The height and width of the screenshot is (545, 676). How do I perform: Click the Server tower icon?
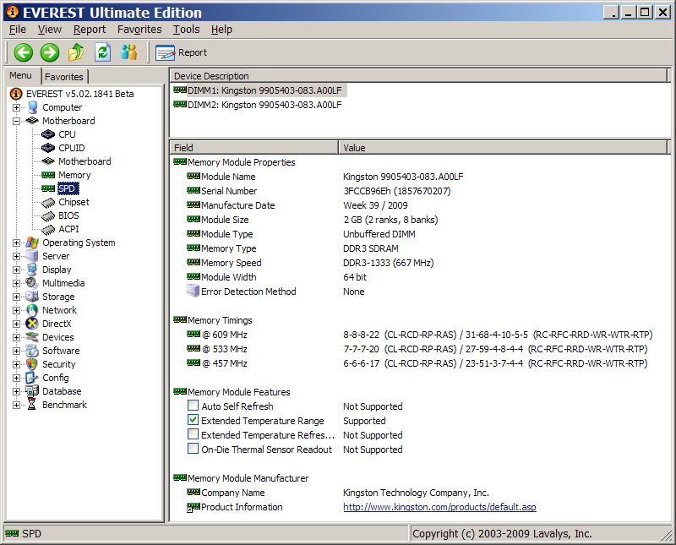click(x=32, y=256)
